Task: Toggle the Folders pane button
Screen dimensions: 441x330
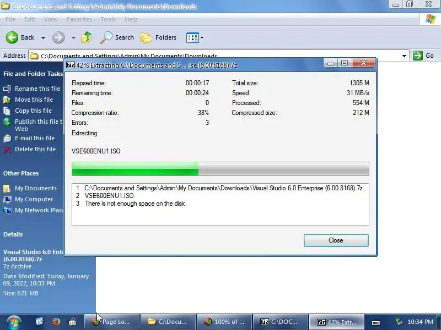Action: [159, 37]
